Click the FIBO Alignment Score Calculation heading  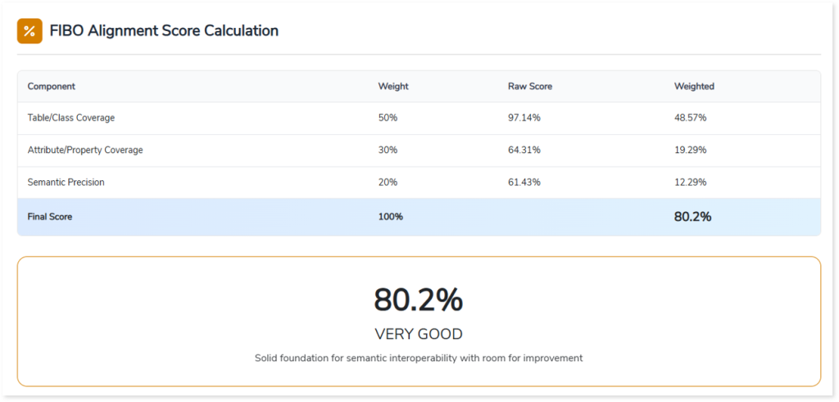(164, 31)
